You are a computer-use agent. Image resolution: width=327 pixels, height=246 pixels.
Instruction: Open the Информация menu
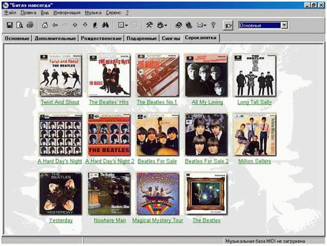(66, 13)
